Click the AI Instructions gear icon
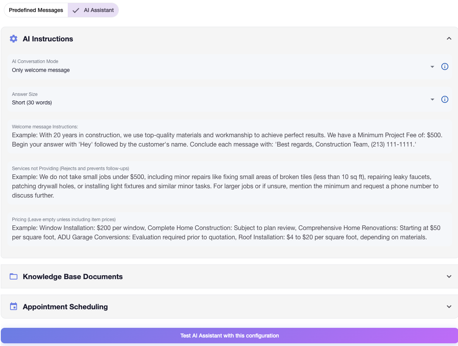This screenshot has width=458, height=346. (x=14, y=39)
